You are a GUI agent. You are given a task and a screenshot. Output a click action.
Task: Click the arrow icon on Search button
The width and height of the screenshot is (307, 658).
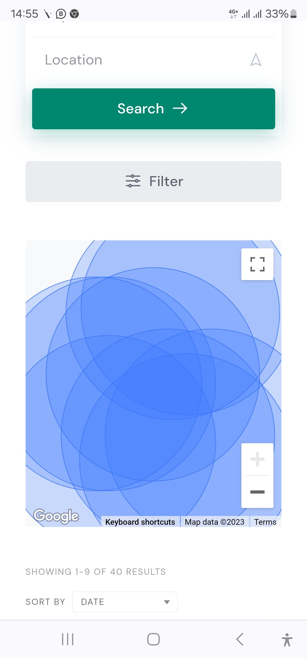[180, 109]
